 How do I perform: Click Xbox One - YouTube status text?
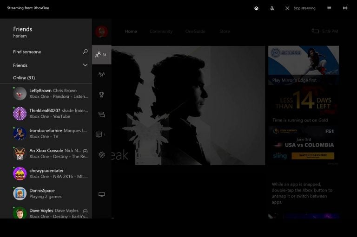click(50, 116)
